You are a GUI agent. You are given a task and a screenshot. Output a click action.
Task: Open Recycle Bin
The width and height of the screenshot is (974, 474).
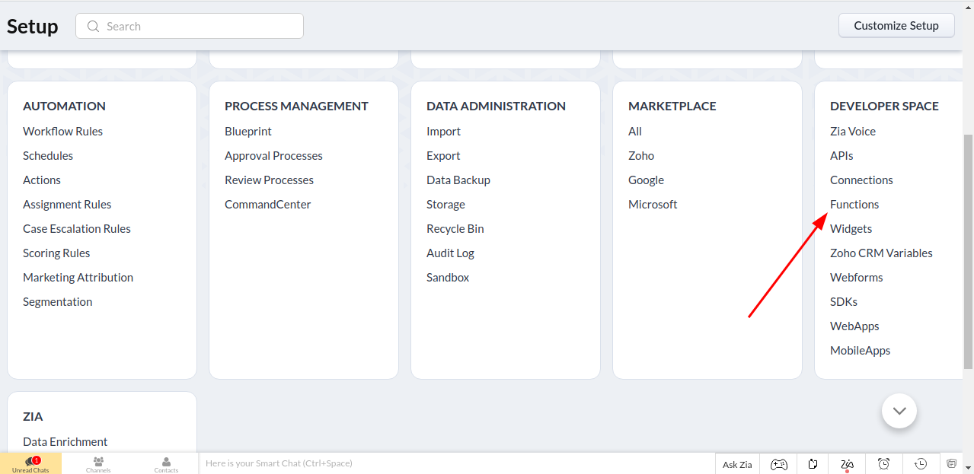pos(455,228)
